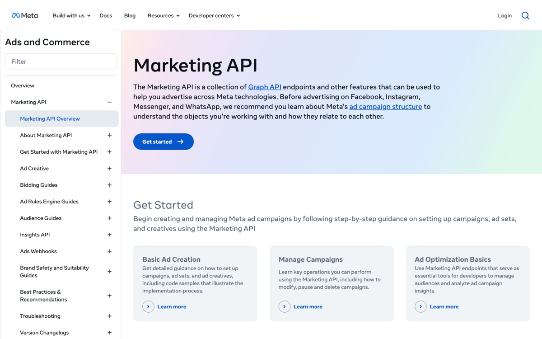Expand the Ads Webhooks plus icon
This screenshot has height=339, width=542.
[x=109, y=251]
